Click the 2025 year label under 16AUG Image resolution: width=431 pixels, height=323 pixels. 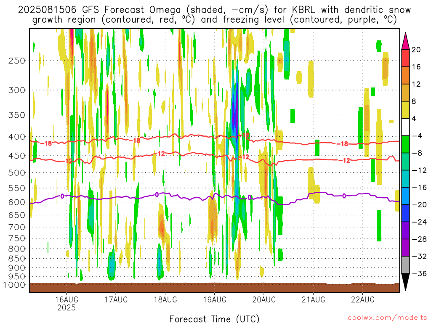click(67, 307)
